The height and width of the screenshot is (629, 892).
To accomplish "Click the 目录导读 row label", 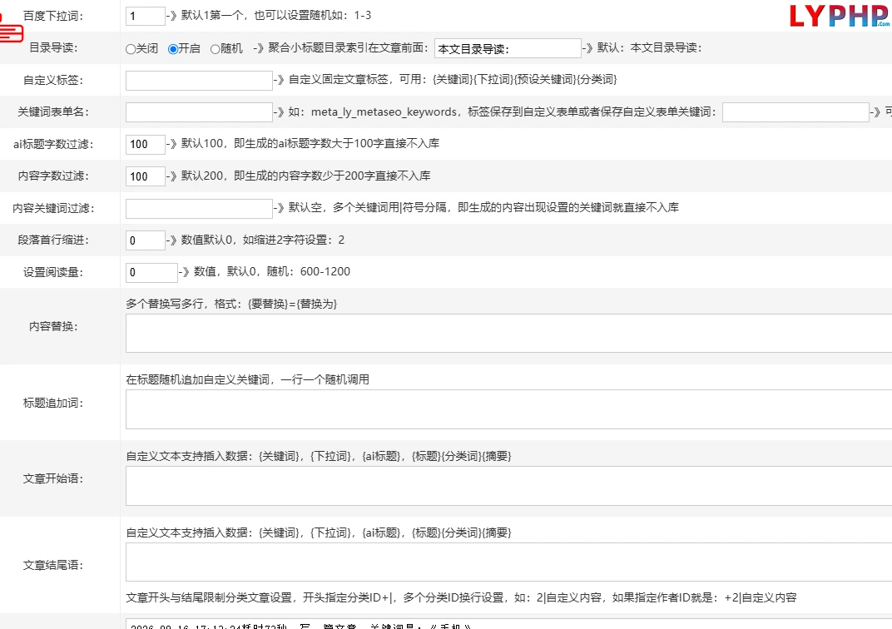I will tap(53, 47).
